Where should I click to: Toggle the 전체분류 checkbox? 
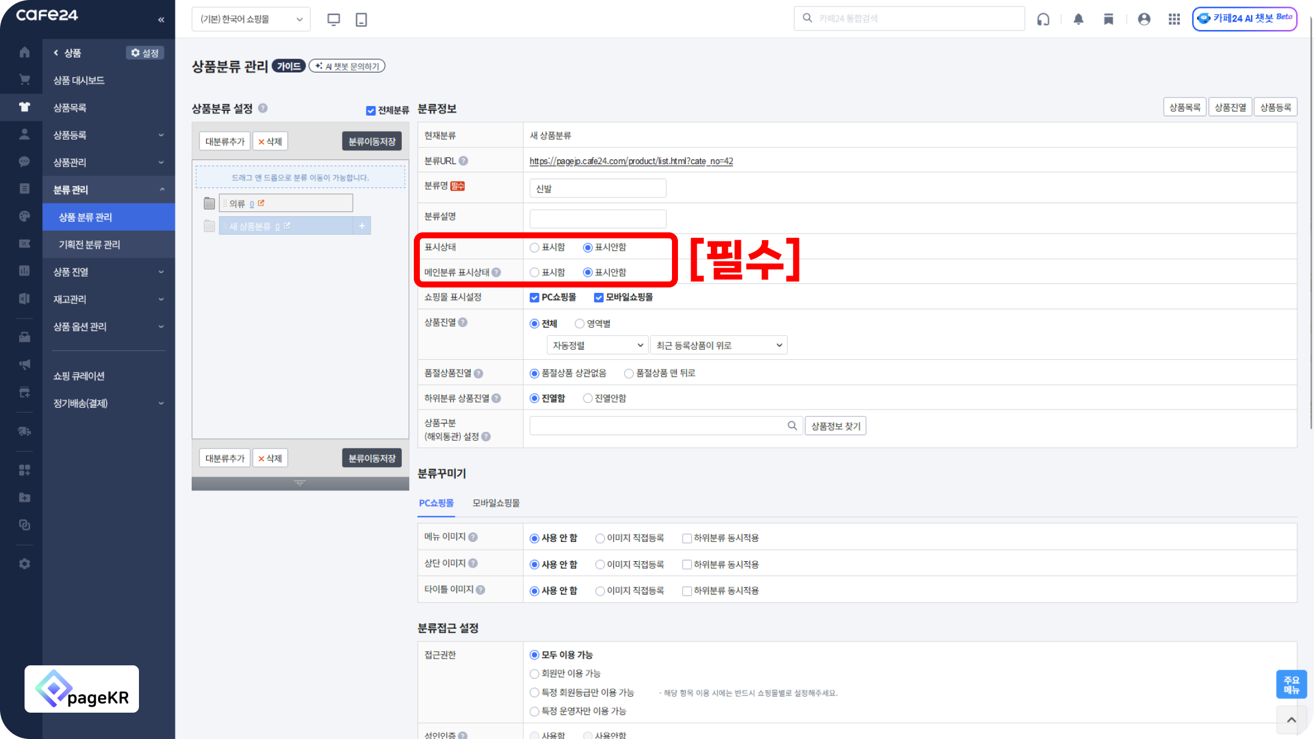tap(371, 110)
